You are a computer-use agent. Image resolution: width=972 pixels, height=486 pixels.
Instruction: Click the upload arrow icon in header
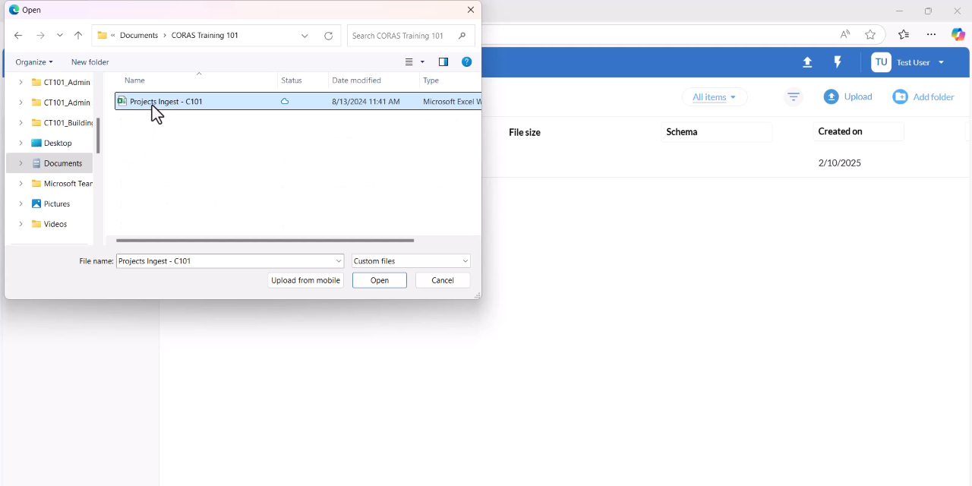(807, 62)
